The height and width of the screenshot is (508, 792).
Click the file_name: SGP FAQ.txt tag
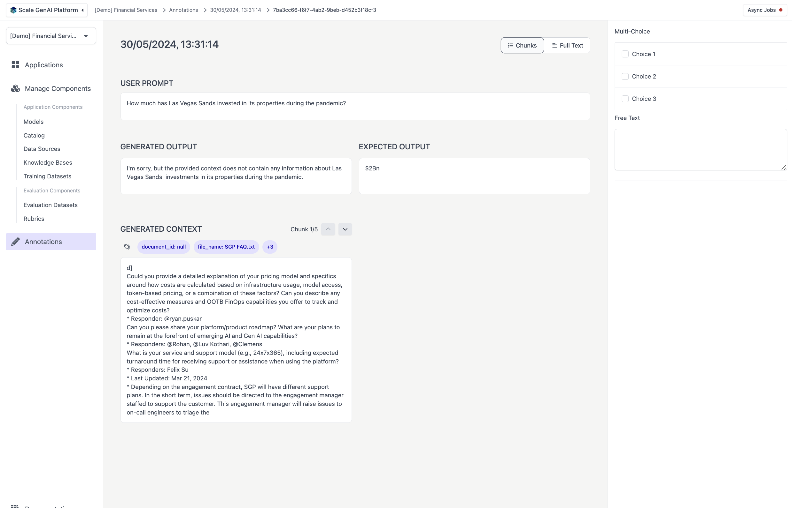[x=226, y=247]
